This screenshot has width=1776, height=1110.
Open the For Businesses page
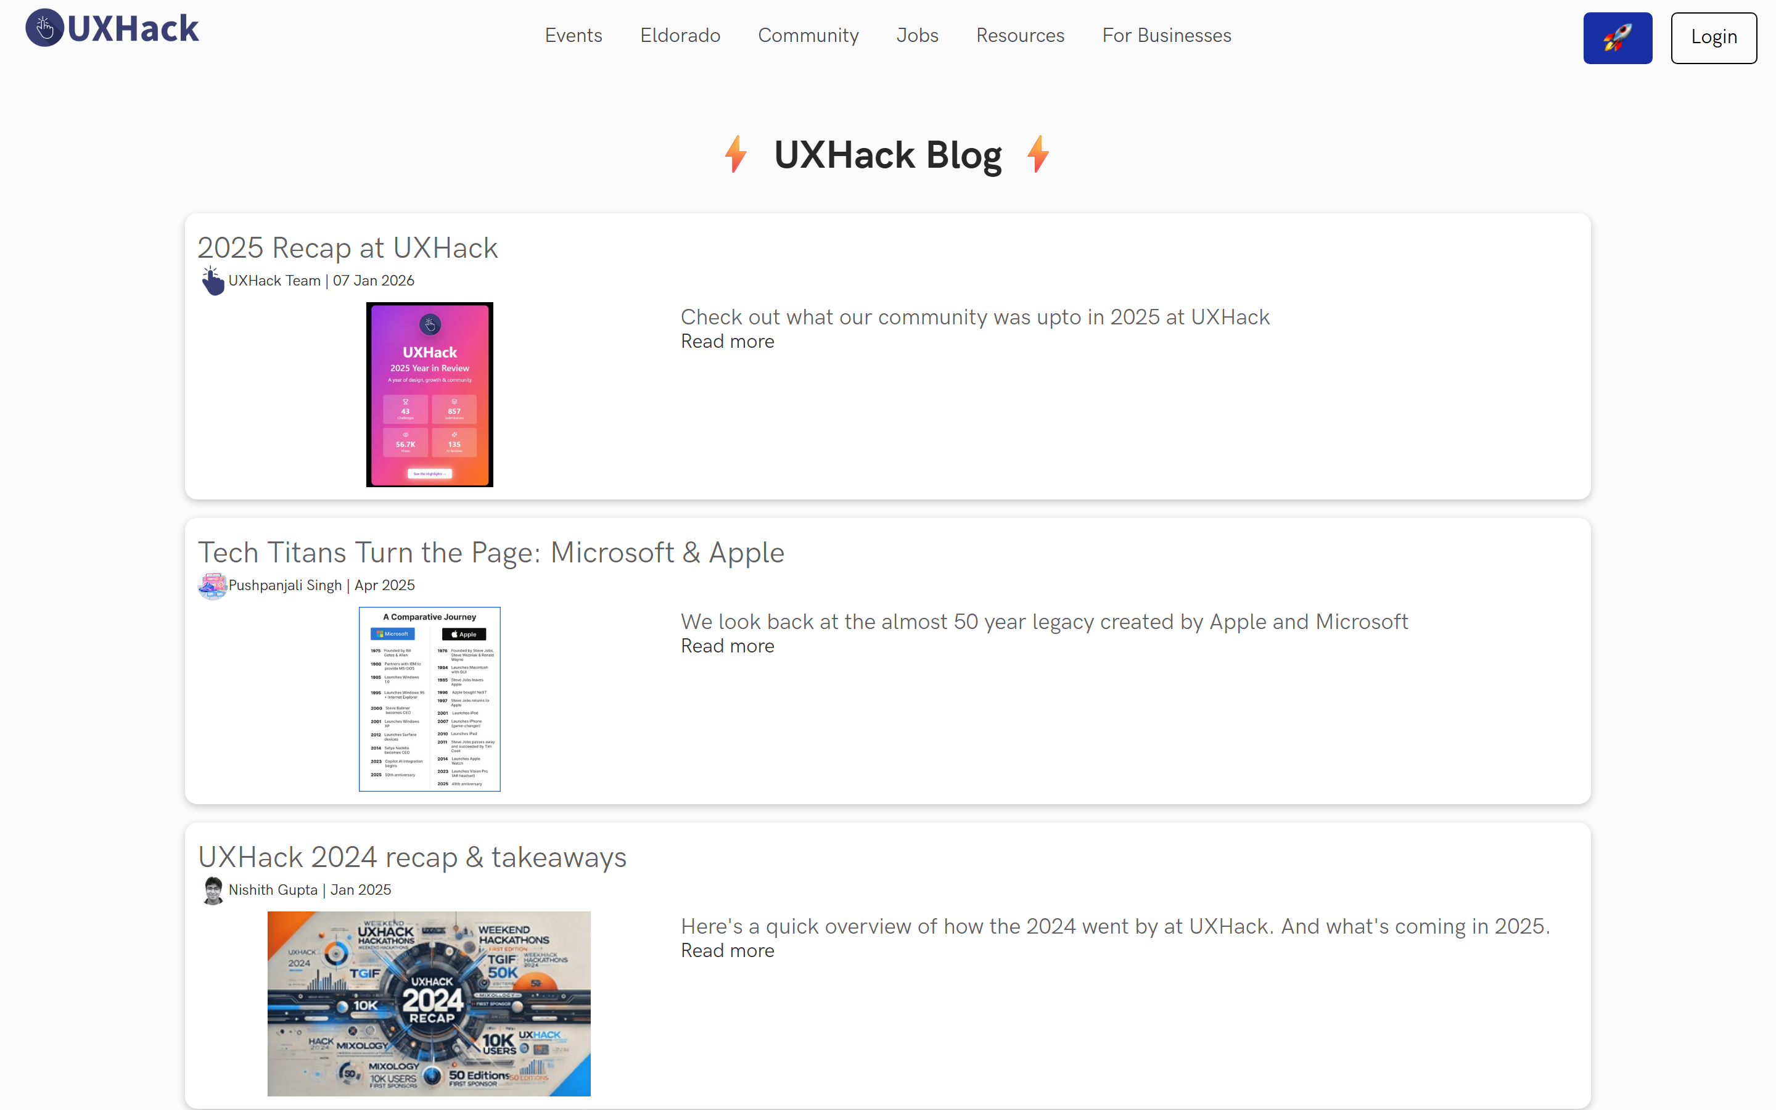coord(1167,35)
